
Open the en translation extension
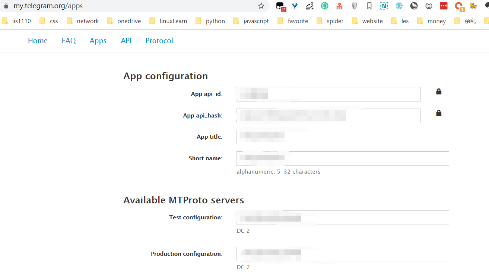click(309, 6)
